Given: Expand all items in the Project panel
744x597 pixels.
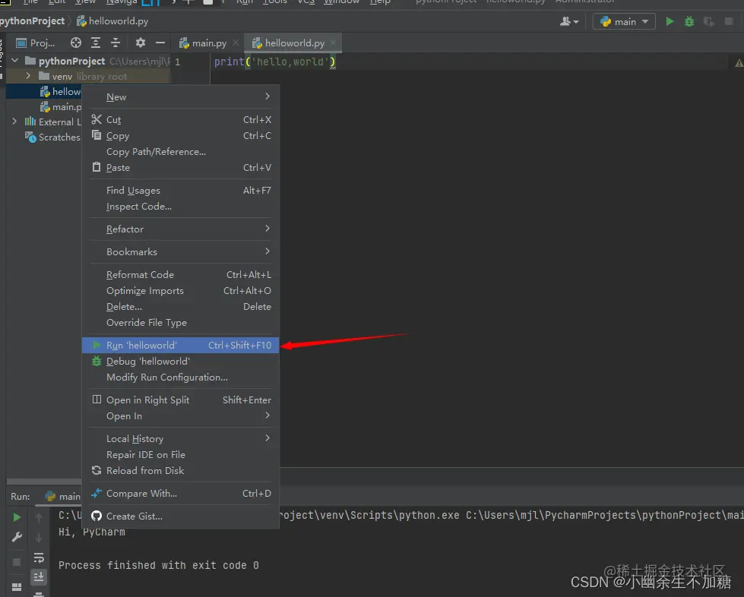Looking at the screenshot, I should click(95, 43).
